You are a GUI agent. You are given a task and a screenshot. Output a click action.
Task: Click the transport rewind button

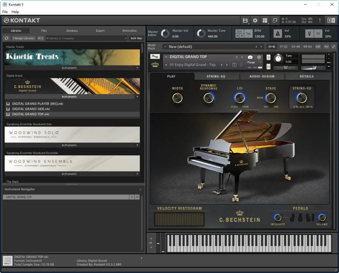(x=238, y=36)
